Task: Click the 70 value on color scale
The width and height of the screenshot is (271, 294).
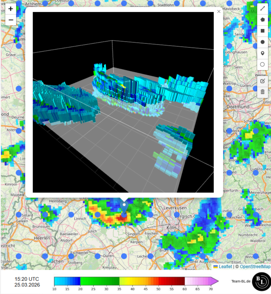Action: tap(211, 289)
